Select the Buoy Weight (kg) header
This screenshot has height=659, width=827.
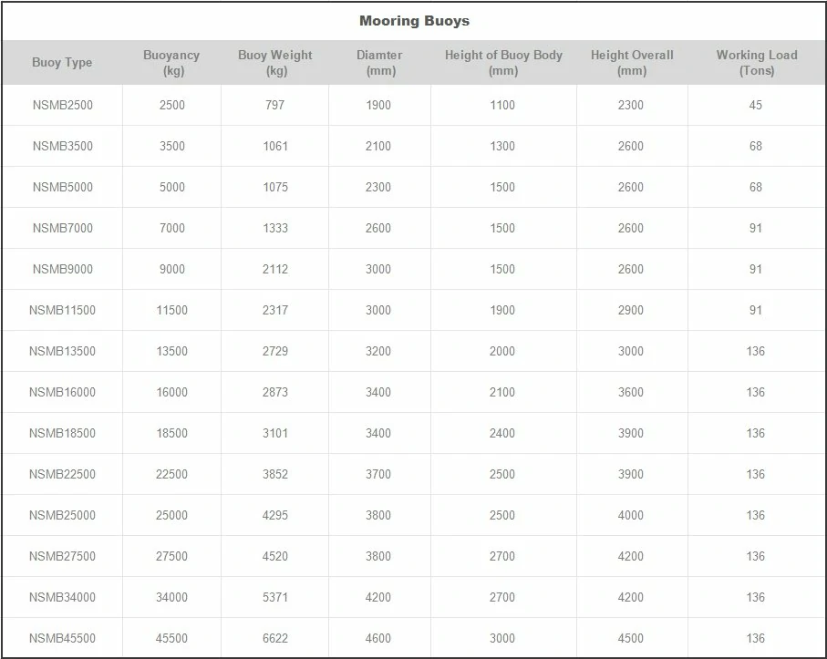click(x=274, y=62)
